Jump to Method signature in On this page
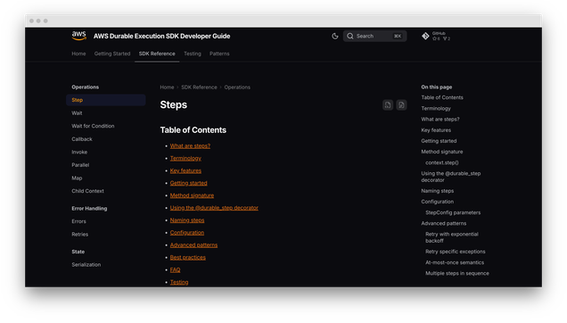The image size is (567, 323). (x=442, y=152)
